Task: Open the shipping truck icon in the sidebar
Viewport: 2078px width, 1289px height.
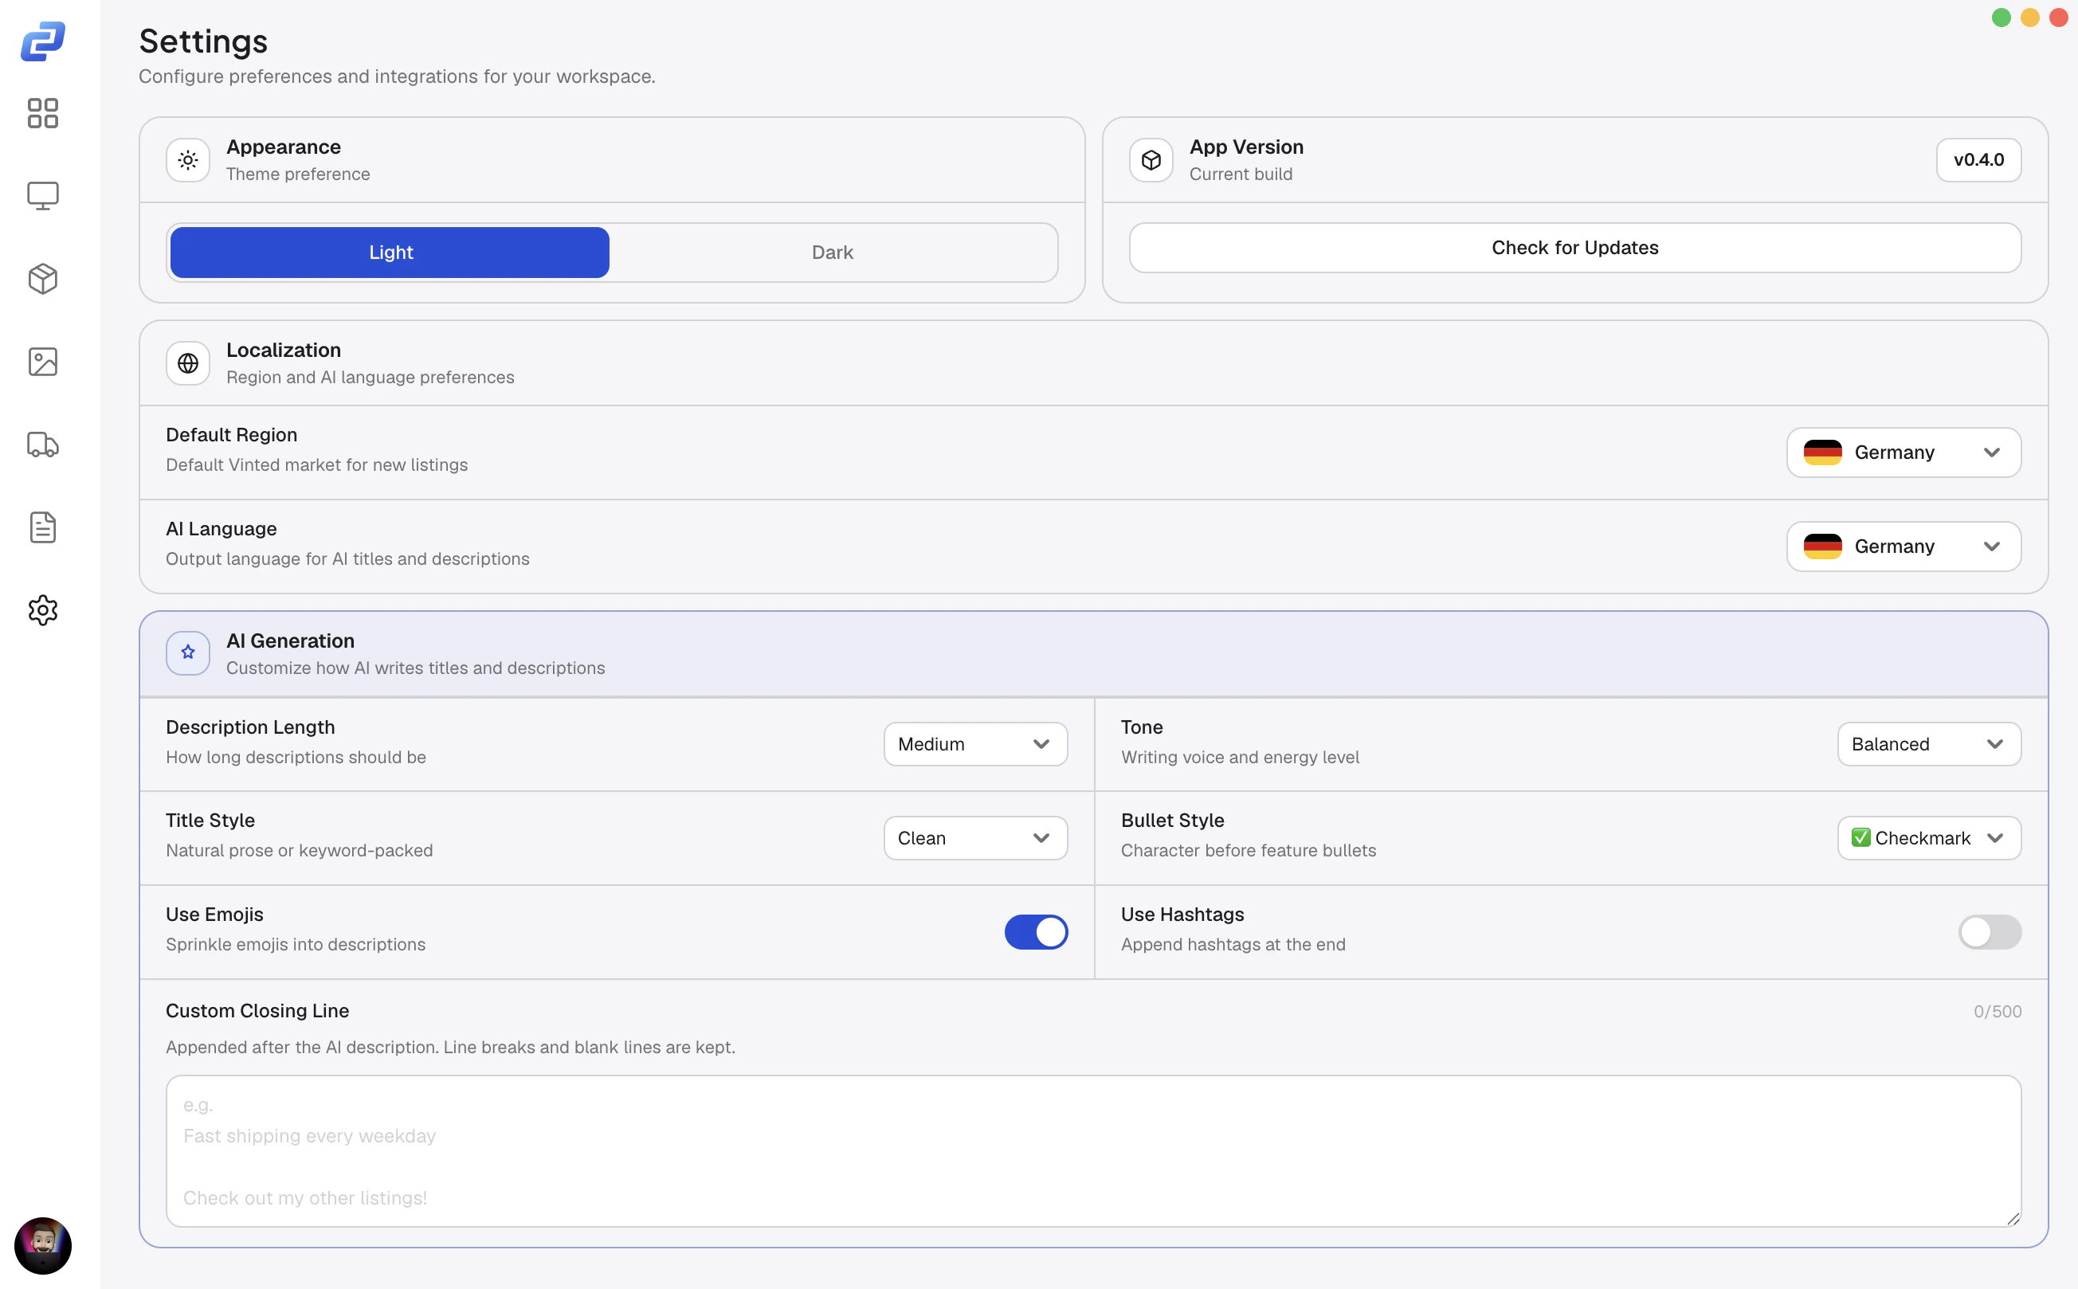Action: point(43,445)
